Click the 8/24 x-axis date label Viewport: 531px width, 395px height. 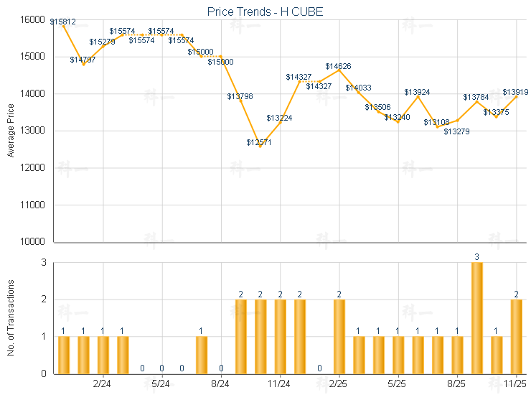(220, 386)
